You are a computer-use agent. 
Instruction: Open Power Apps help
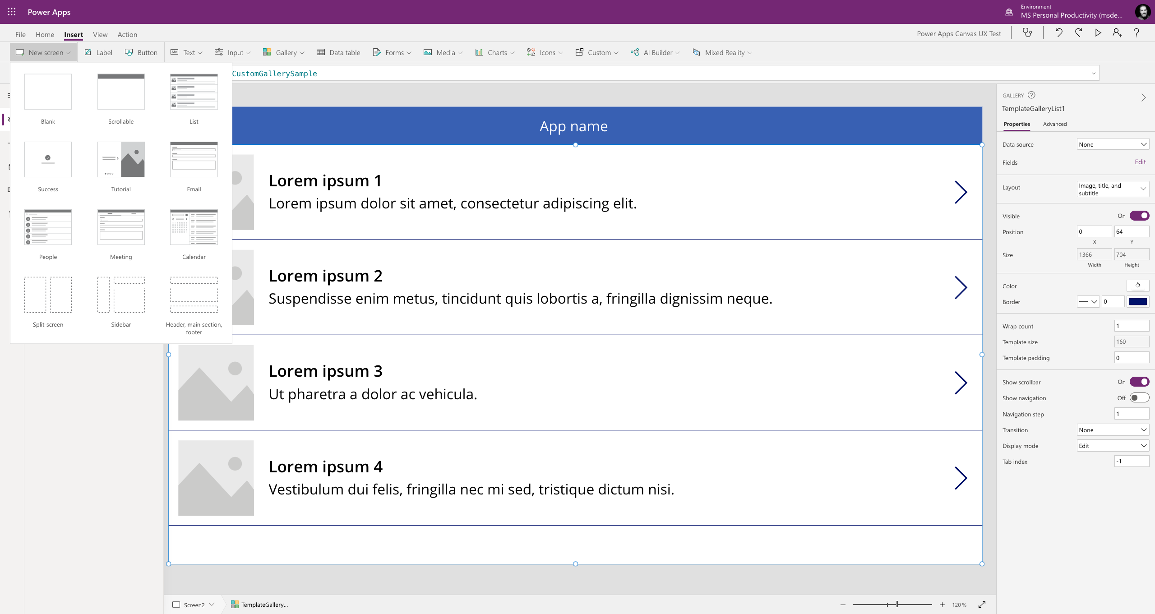[x=1136, y=32]
